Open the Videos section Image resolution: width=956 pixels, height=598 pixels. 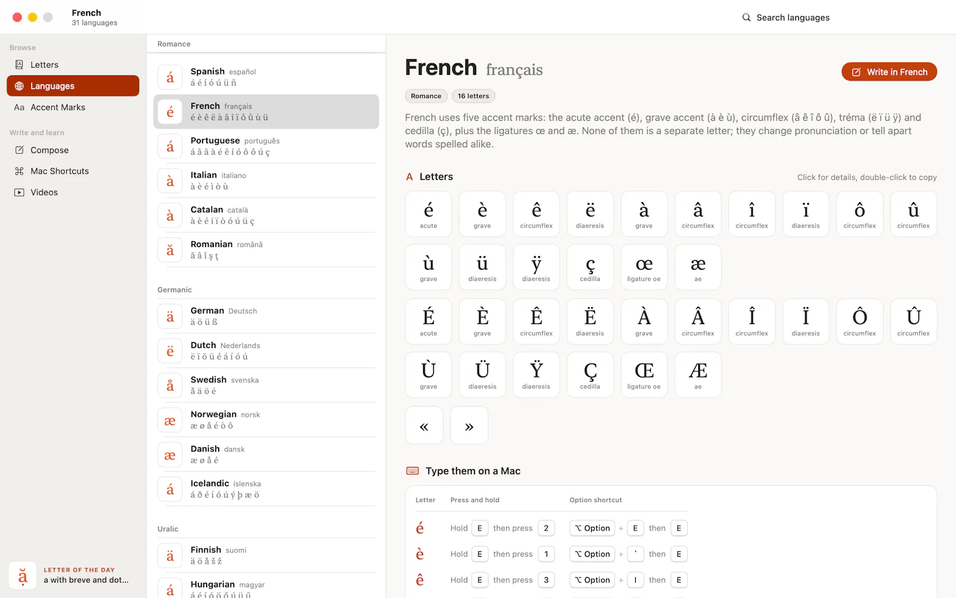73,192
